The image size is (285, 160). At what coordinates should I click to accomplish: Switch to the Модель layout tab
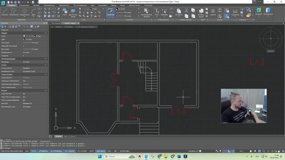coord(58,136)
